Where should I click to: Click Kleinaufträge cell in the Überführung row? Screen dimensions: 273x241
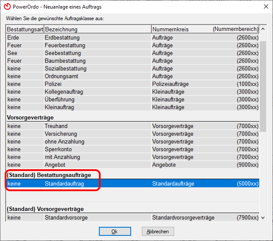[168, 100]
